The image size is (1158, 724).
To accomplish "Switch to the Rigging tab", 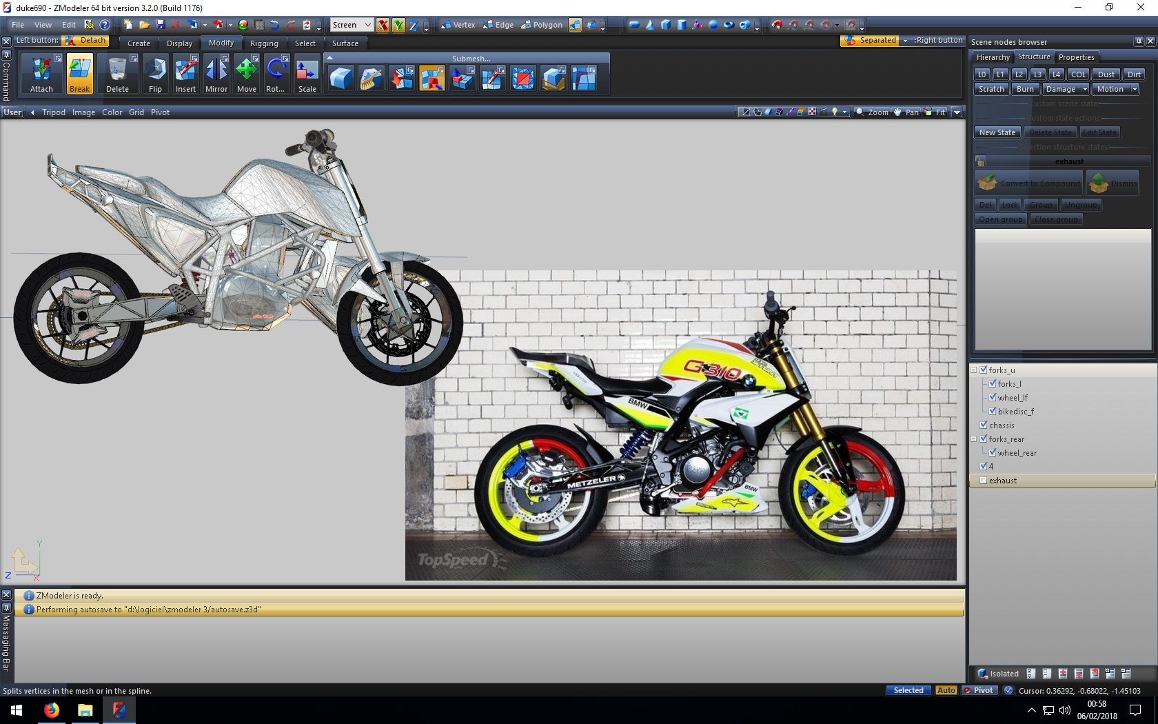I will 264,43.
